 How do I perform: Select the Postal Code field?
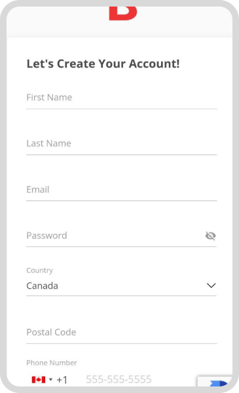click(122, 332)
